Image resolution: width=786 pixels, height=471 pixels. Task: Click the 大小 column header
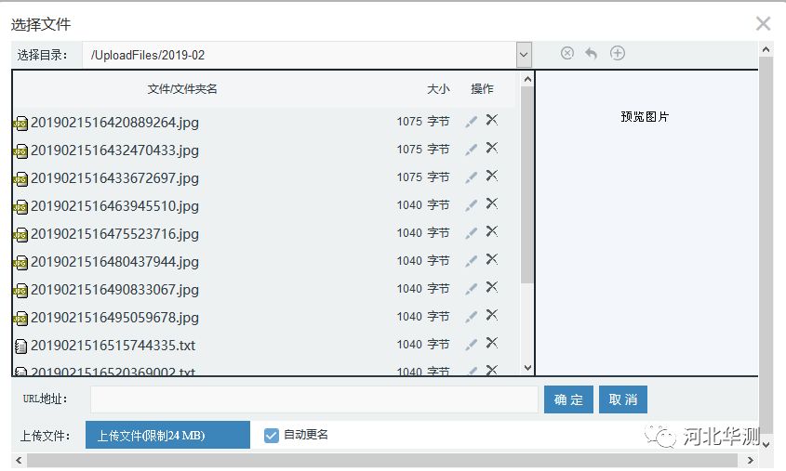click(438, 89)
